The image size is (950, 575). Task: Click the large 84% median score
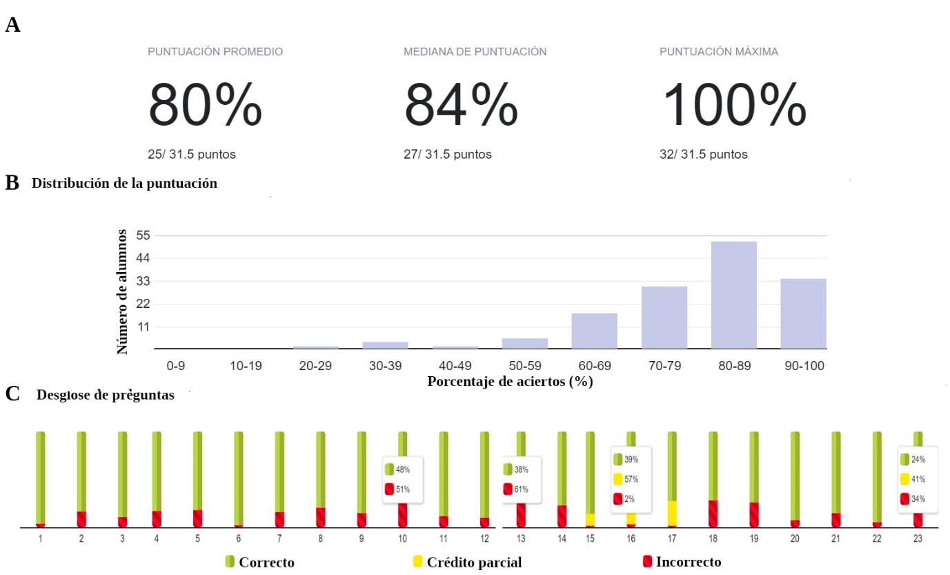461,105
